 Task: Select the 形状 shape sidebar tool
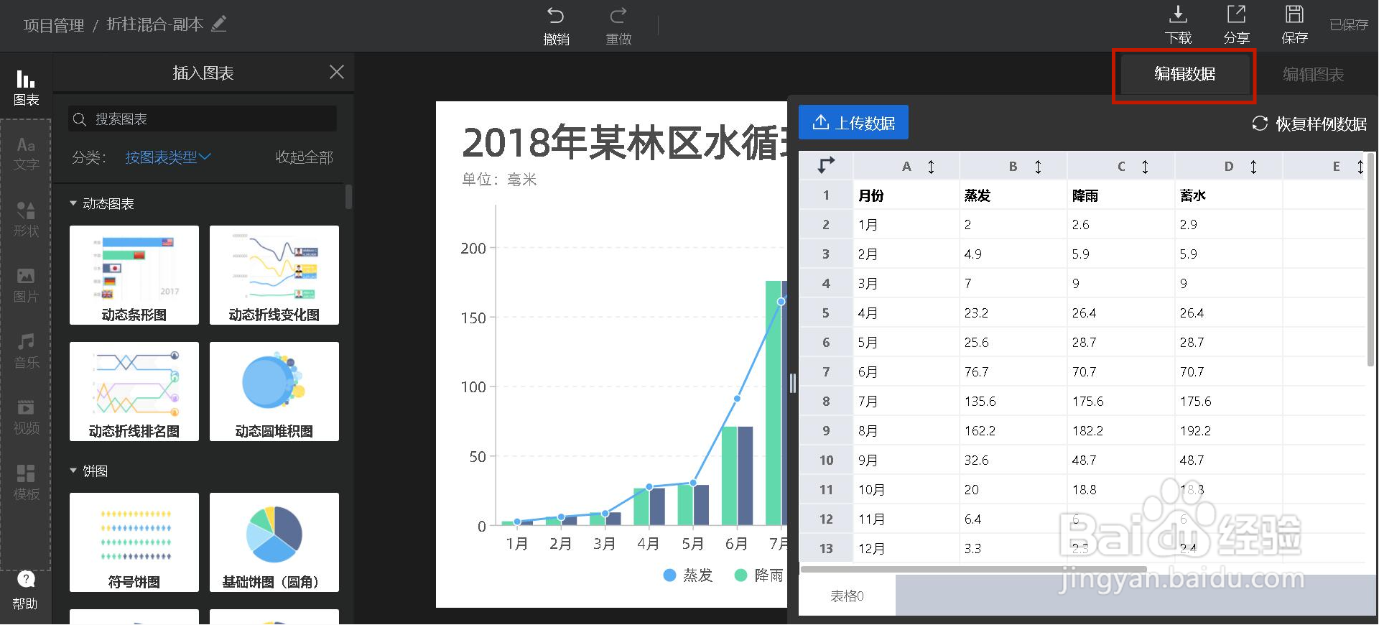26,219
